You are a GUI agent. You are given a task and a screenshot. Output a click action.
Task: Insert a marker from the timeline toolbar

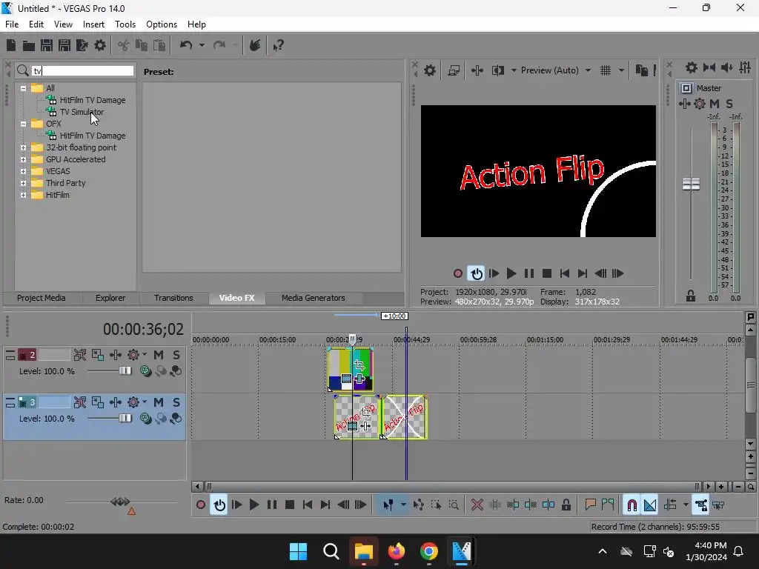[590, 505]
